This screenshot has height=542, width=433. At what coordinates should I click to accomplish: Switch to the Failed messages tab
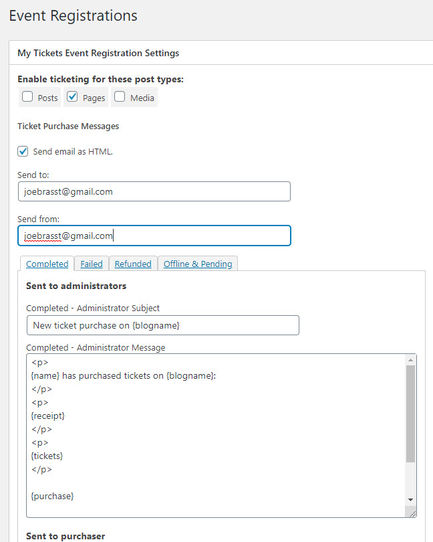pyautogui.click(x=91, y=264)
